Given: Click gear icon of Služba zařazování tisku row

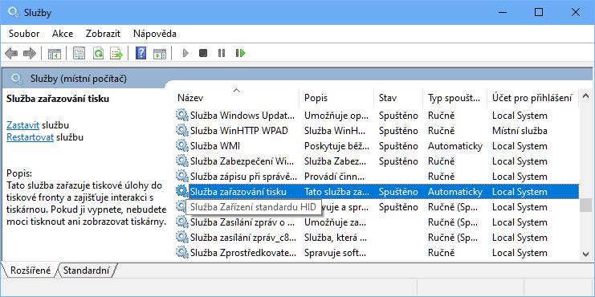Looking at the screenshot, I should pos(182,192).
